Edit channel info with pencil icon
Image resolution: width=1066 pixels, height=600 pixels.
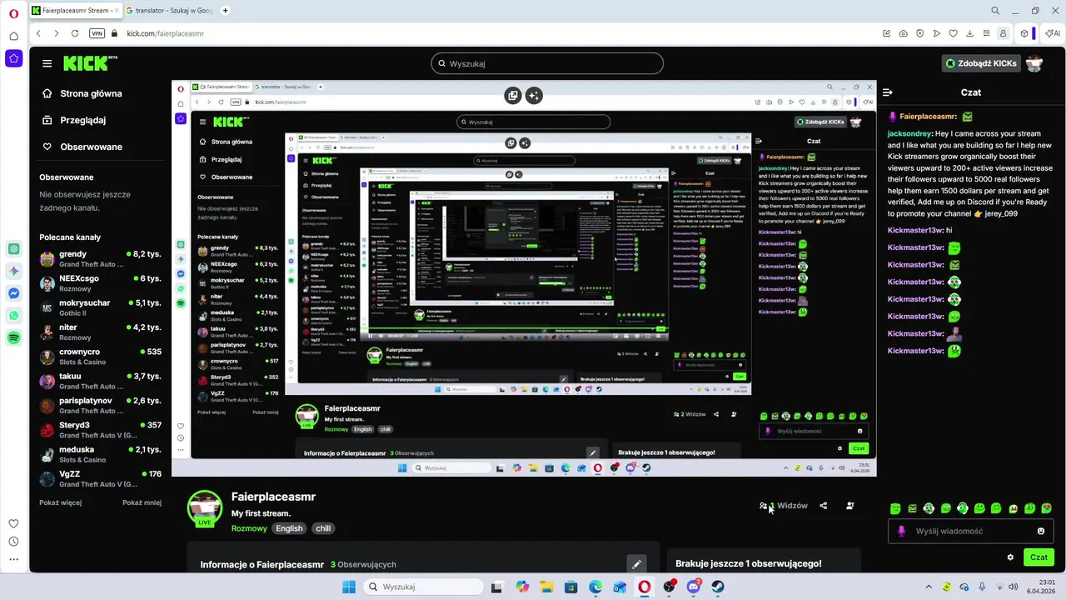(636, 564)
